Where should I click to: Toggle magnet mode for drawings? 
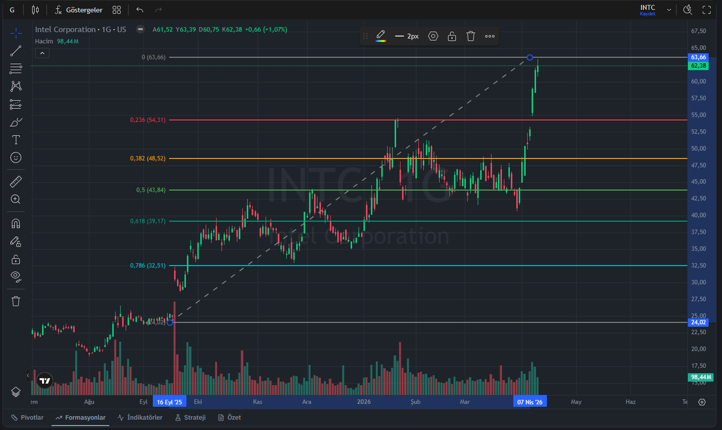click(16, 223)
